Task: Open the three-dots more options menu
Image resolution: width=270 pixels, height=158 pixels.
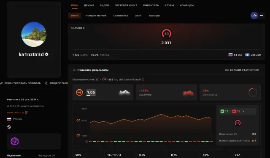Action: (x=262, y=16)
